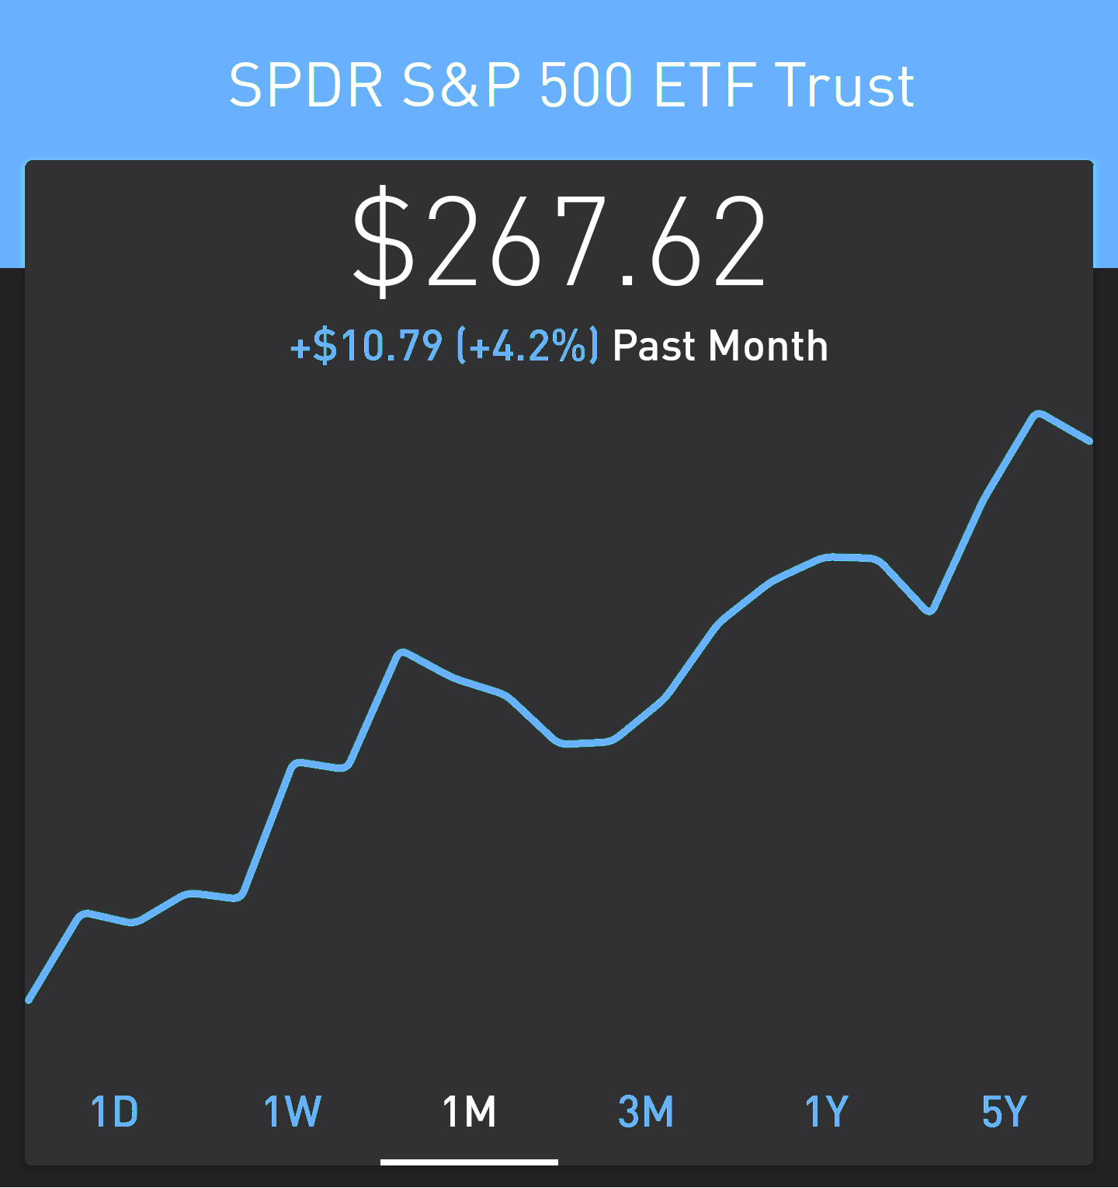
Task: Tap the Past Month label
Action: pos(720,346)
